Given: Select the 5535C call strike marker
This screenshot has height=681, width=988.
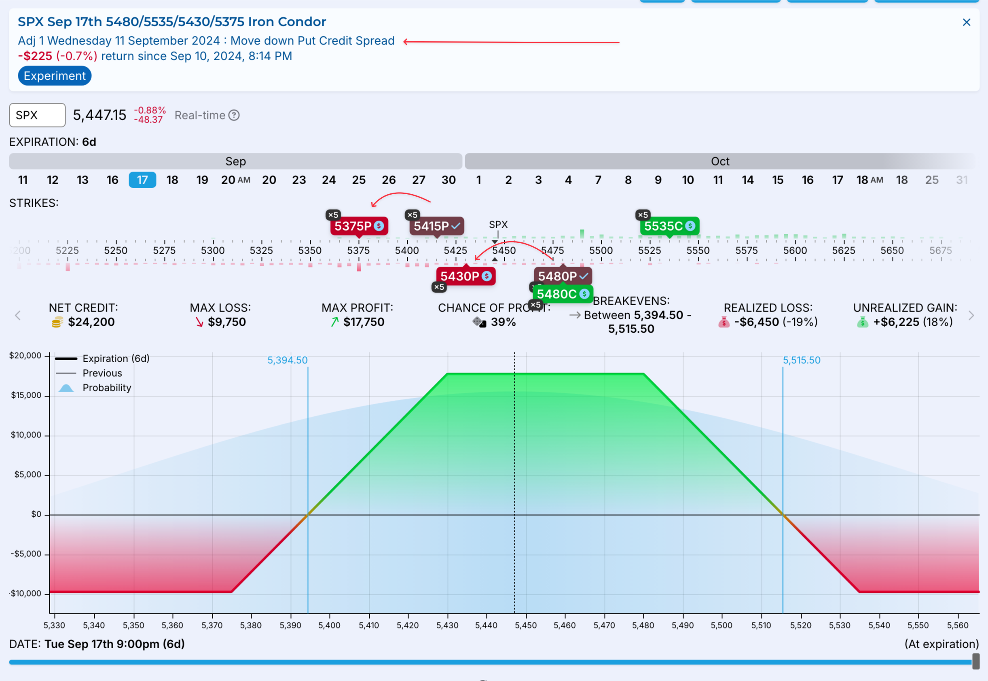Looking at the screenshot, I should tap(669, 226).
